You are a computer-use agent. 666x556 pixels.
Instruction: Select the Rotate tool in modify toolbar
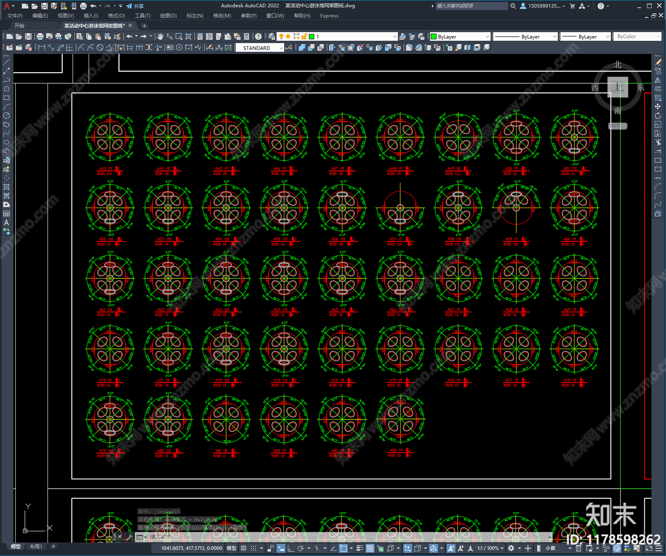[658, 115]
